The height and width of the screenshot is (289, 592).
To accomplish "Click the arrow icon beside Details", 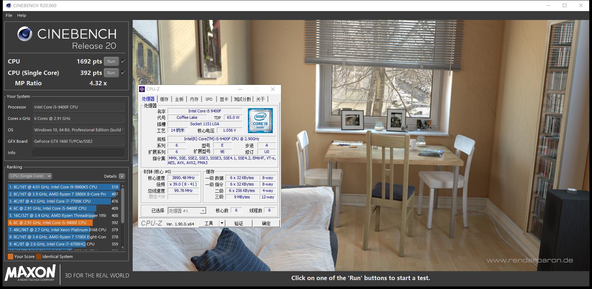I will 122,176.
